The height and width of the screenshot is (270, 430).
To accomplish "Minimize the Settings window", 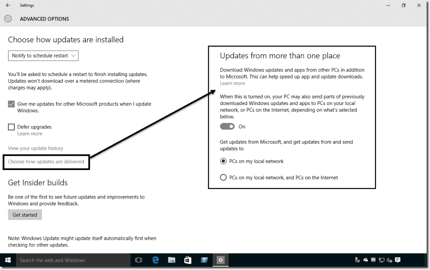I will click(x=388, y=5).
